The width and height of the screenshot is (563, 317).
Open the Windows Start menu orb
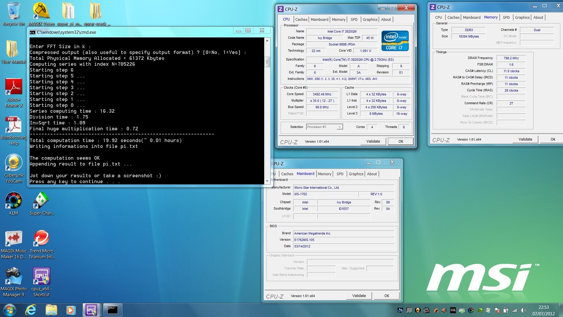tap(10, 310)
